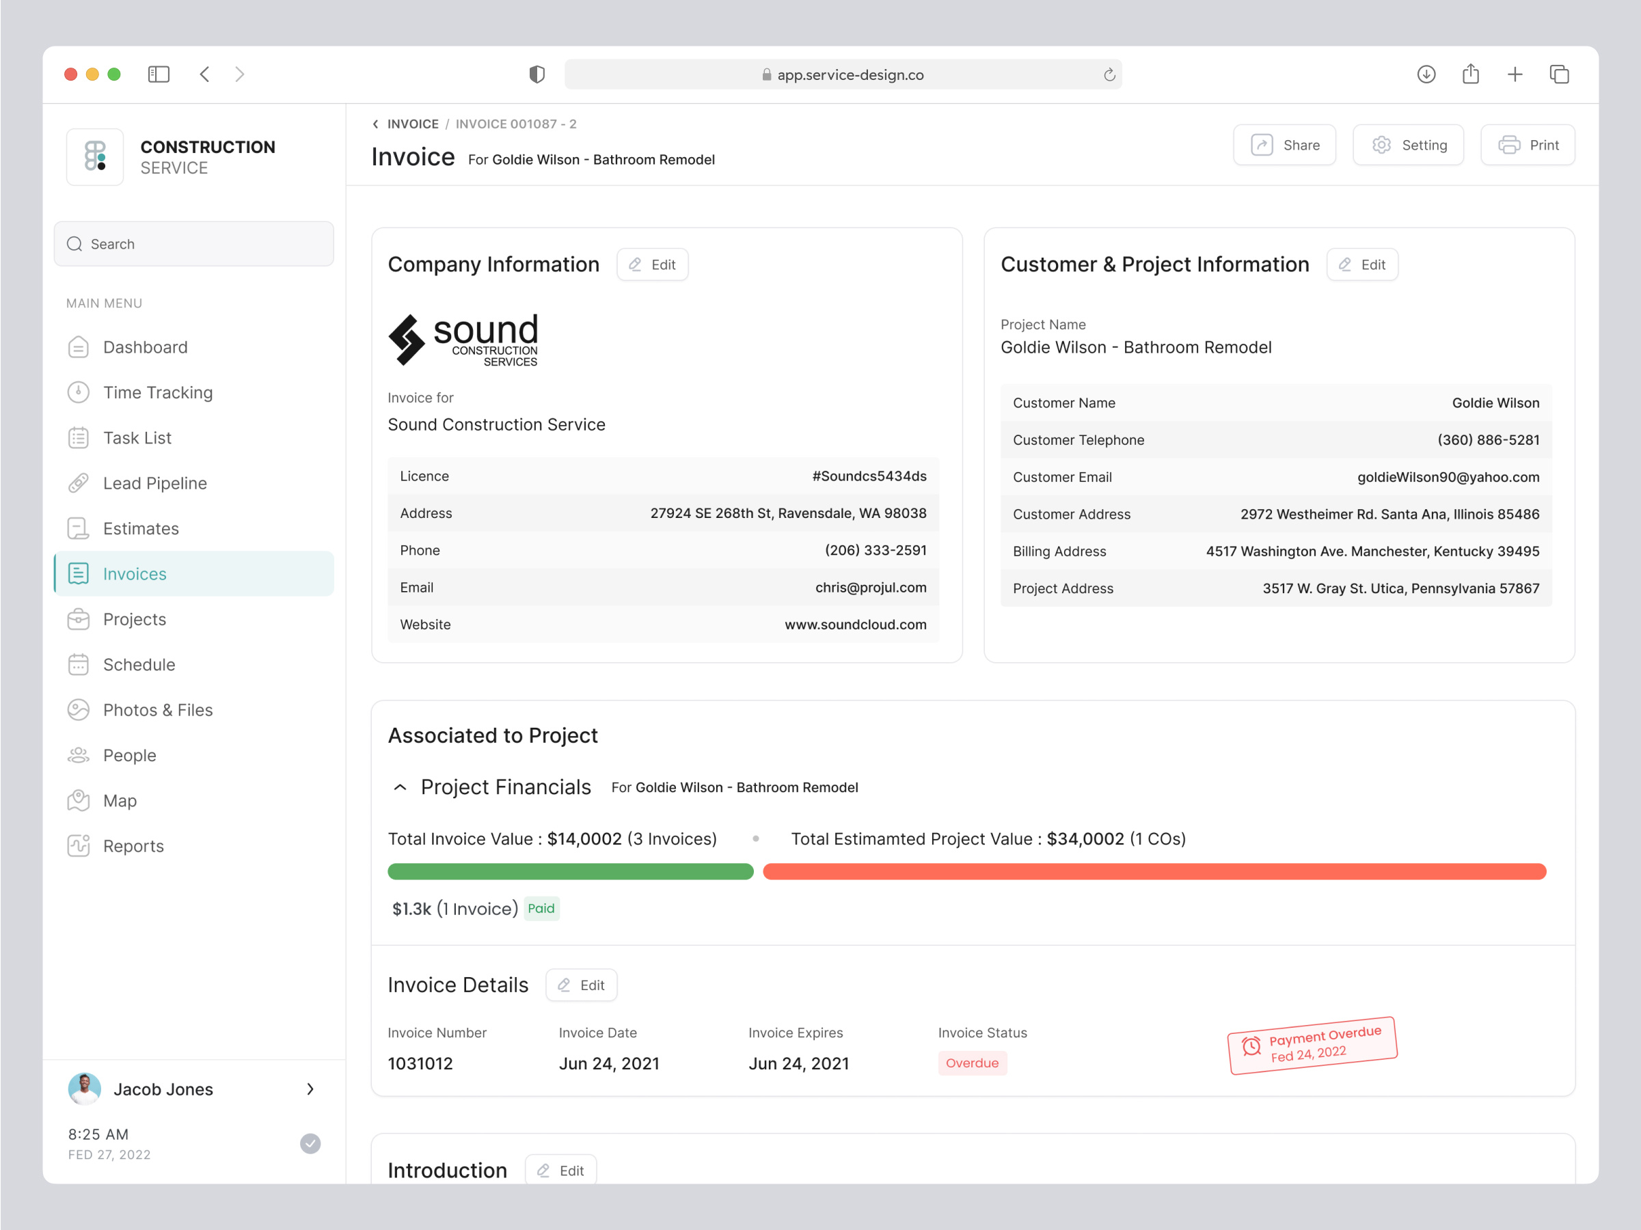Screen dimensions: 1641x1230
Task: Click the Print button
Action: point(1527,145)
